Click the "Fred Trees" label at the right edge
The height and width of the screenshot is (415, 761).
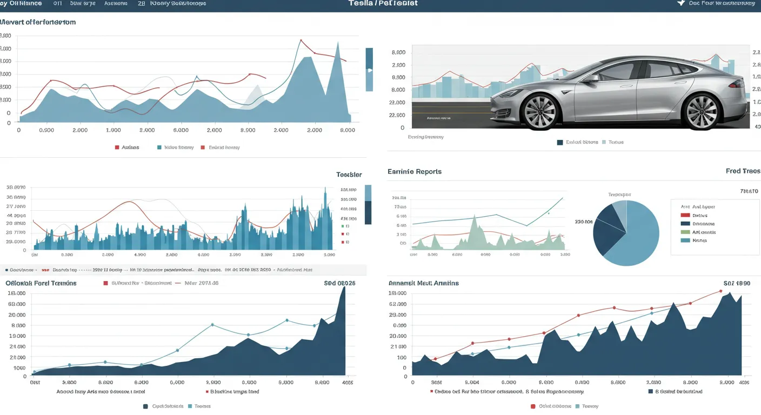[743, 171]
